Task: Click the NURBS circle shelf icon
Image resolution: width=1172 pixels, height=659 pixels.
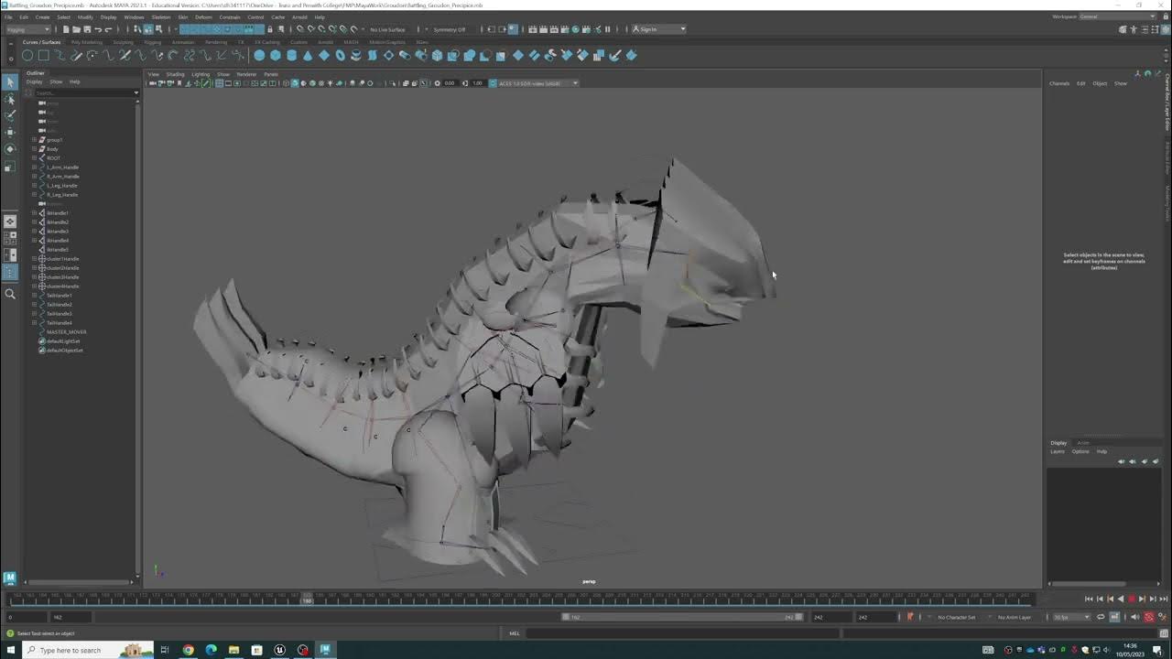Action: click(27, 56)
